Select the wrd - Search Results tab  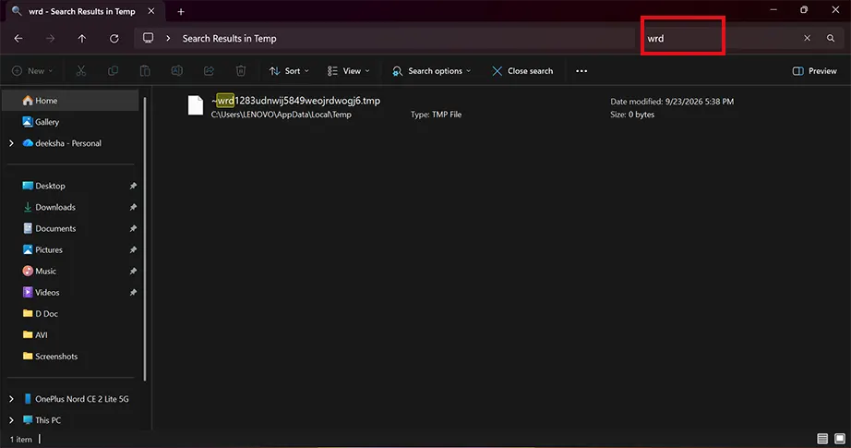(x=81, y=11)
